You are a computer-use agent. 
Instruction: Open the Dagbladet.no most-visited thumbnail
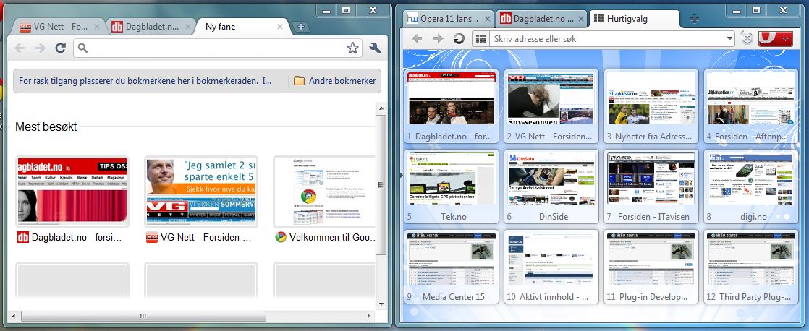pyautogui.click(x=72, y=192)
